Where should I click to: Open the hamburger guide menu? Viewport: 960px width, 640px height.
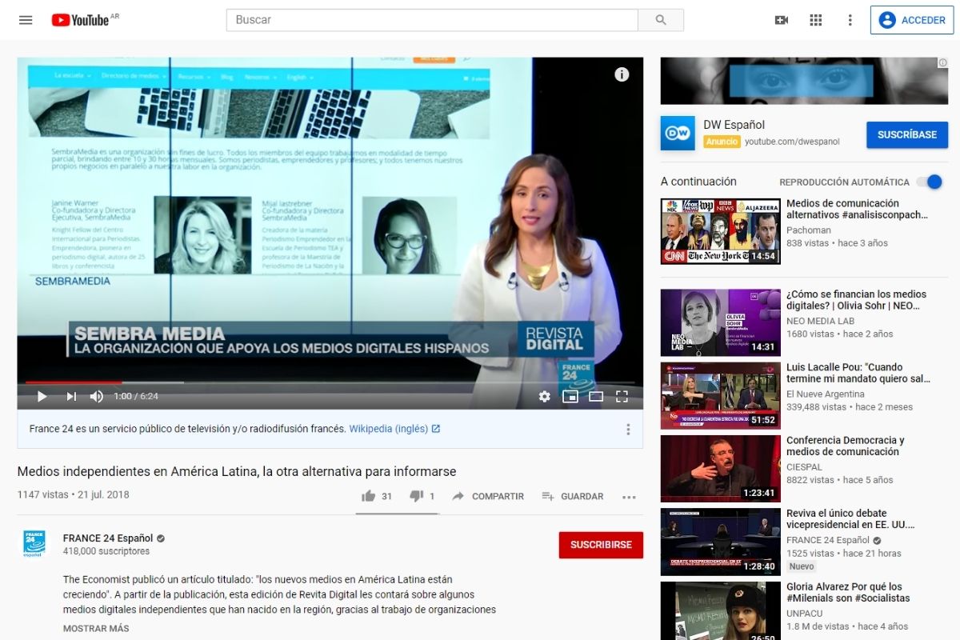pyautogui.click(x=26, y=20)
